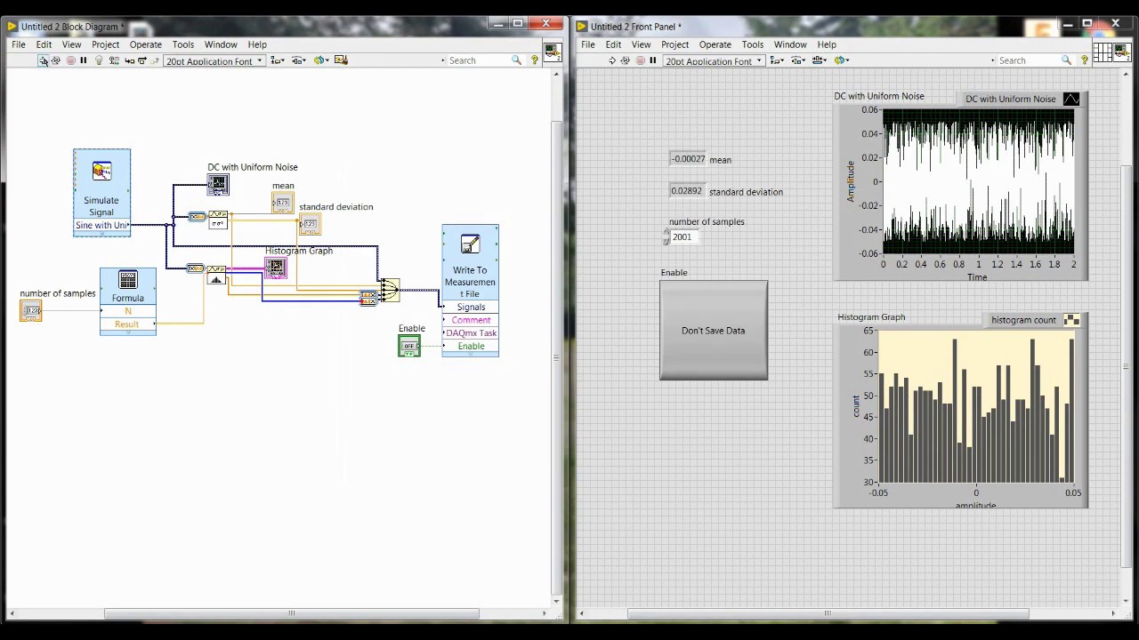Toggle Retain Wire Values button
The image size is (1139, 640).
113,60
